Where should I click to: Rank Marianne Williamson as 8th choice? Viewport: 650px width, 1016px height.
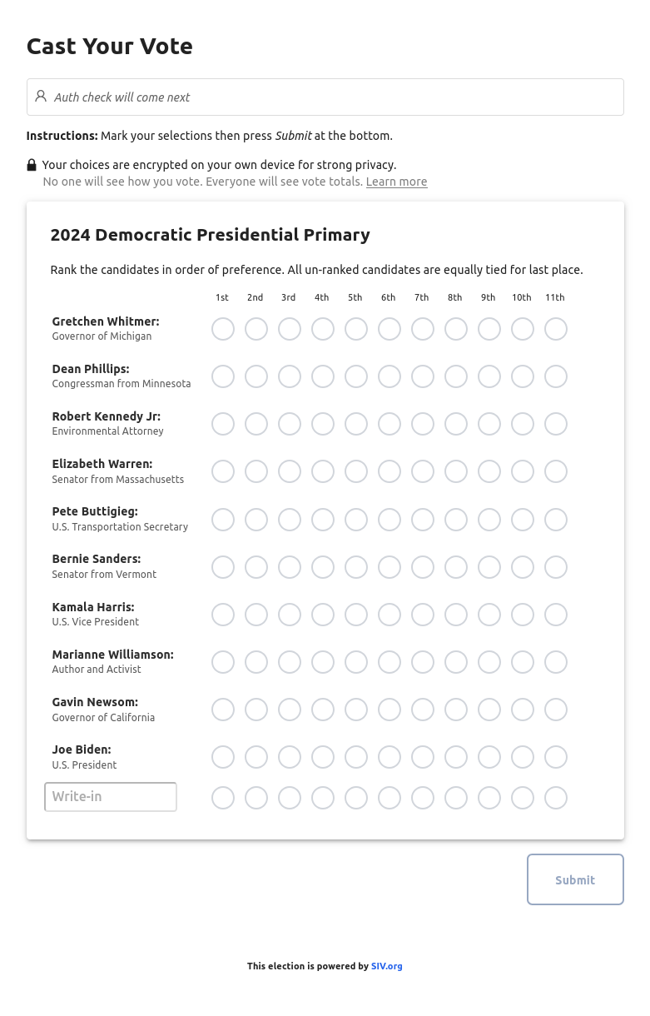(456, 662)
